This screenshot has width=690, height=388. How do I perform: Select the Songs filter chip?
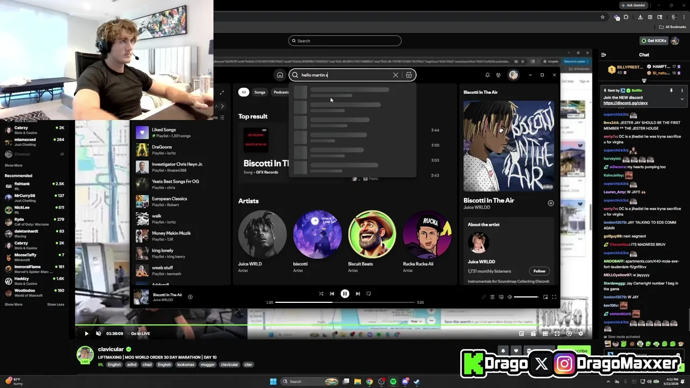(260, 92)
